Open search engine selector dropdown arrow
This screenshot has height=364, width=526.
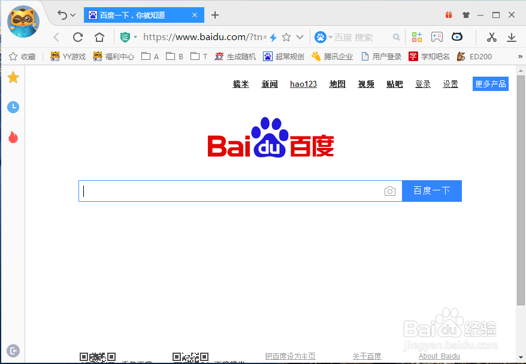pos(331,37)
